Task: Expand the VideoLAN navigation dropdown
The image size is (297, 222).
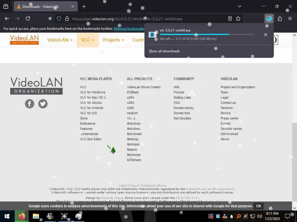Action: (60, 40)
